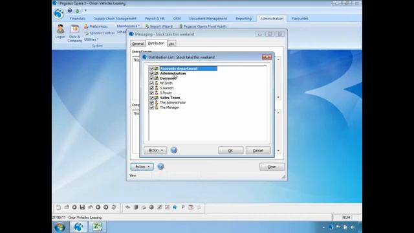Open Action dropdown in Messaging window
This screenshot has width=414, height=233.
click(x=142, y=167)
